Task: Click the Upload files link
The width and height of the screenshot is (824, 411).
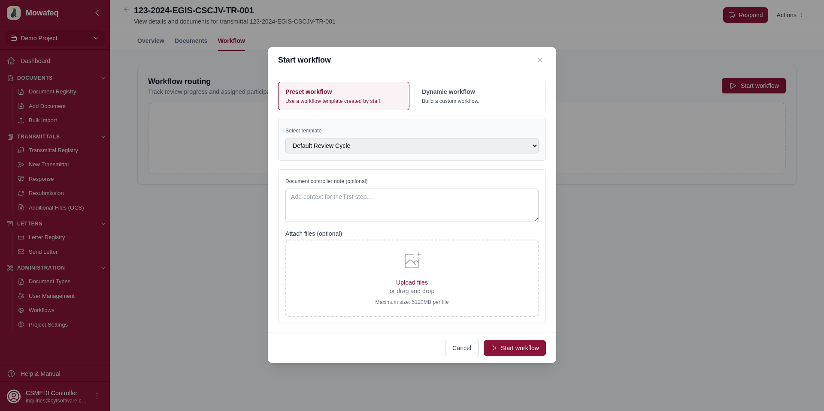Action: pyautogui.click(x=412, y=282)
